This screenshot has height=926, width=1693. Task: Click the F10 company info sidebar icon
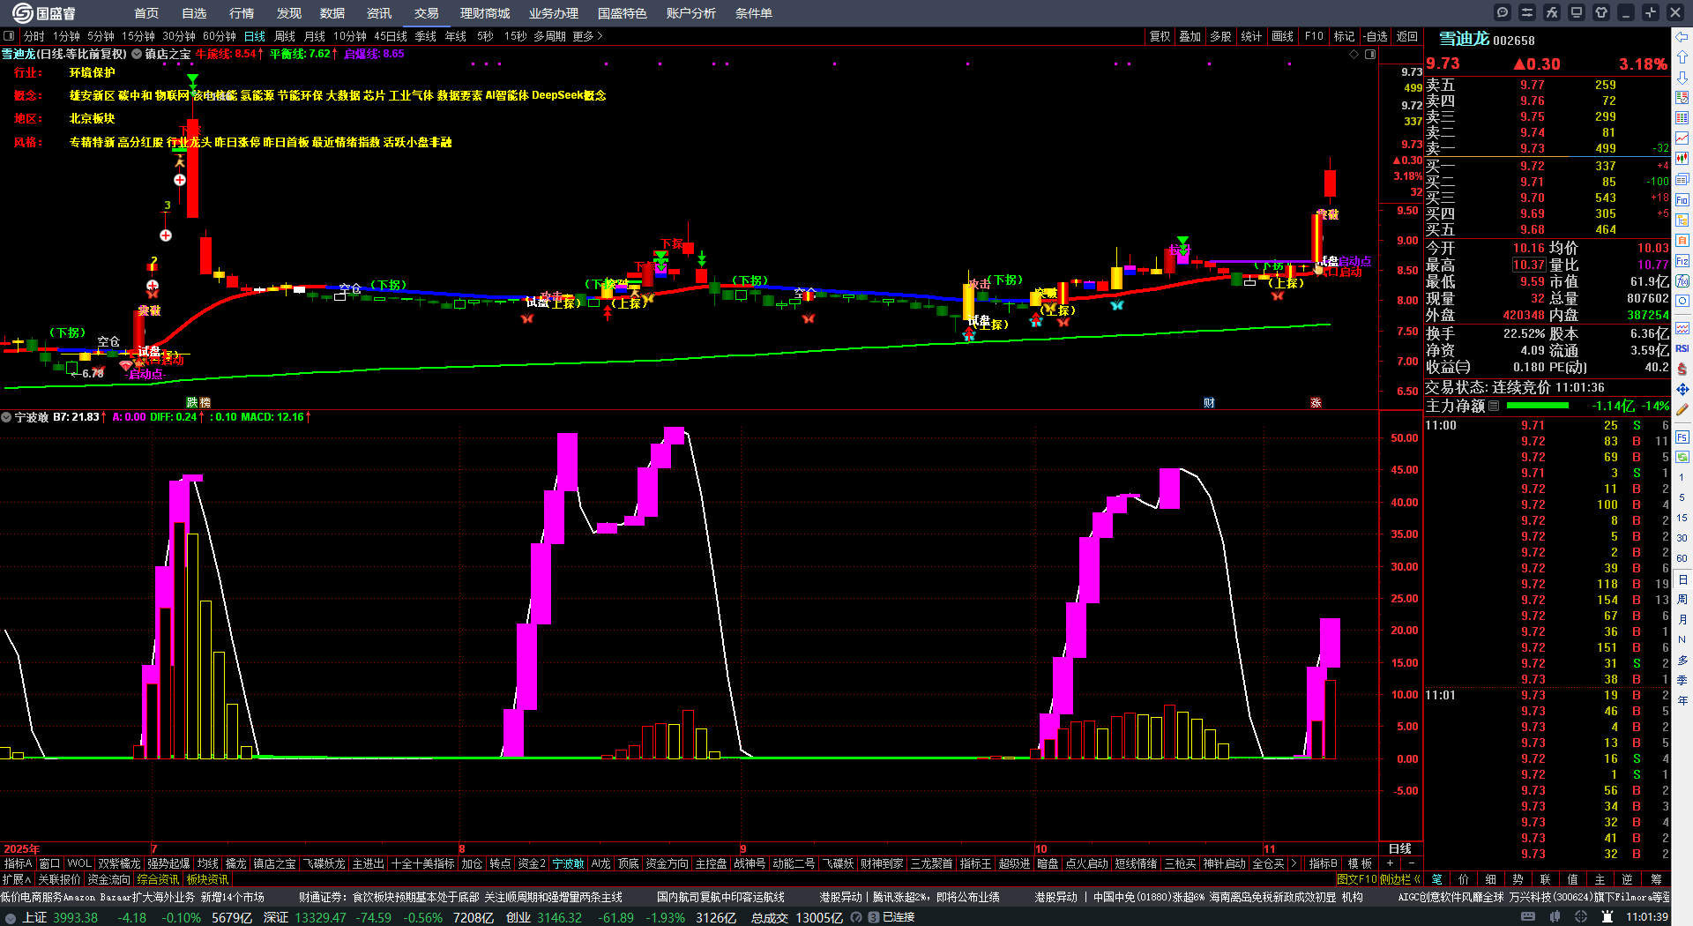tap(1682, 199)
